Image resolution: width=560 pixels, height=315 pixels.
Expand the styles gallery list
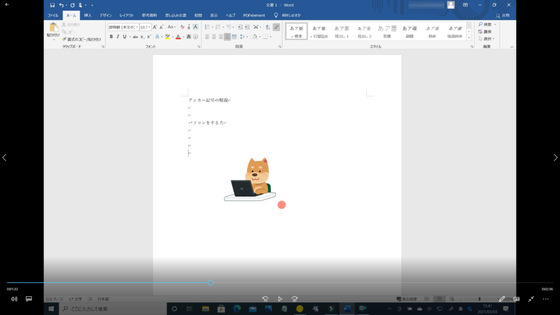(x=469, y=37)
